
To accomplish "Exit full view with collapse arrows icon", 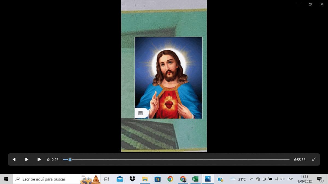I will click(314, 159).
